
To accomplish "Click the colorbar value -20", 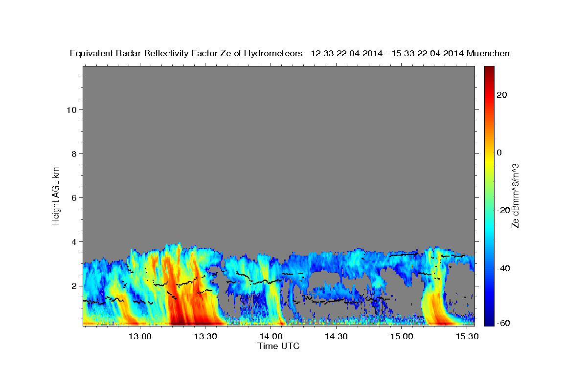I will [503, 210].
